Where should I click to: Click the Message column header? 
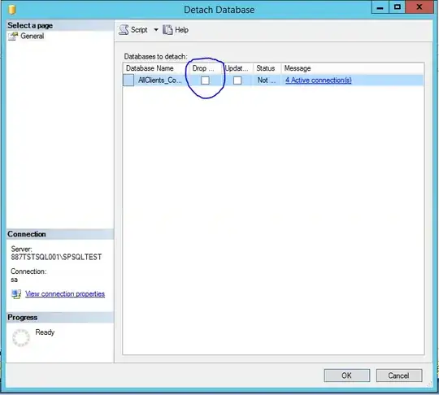353,68
